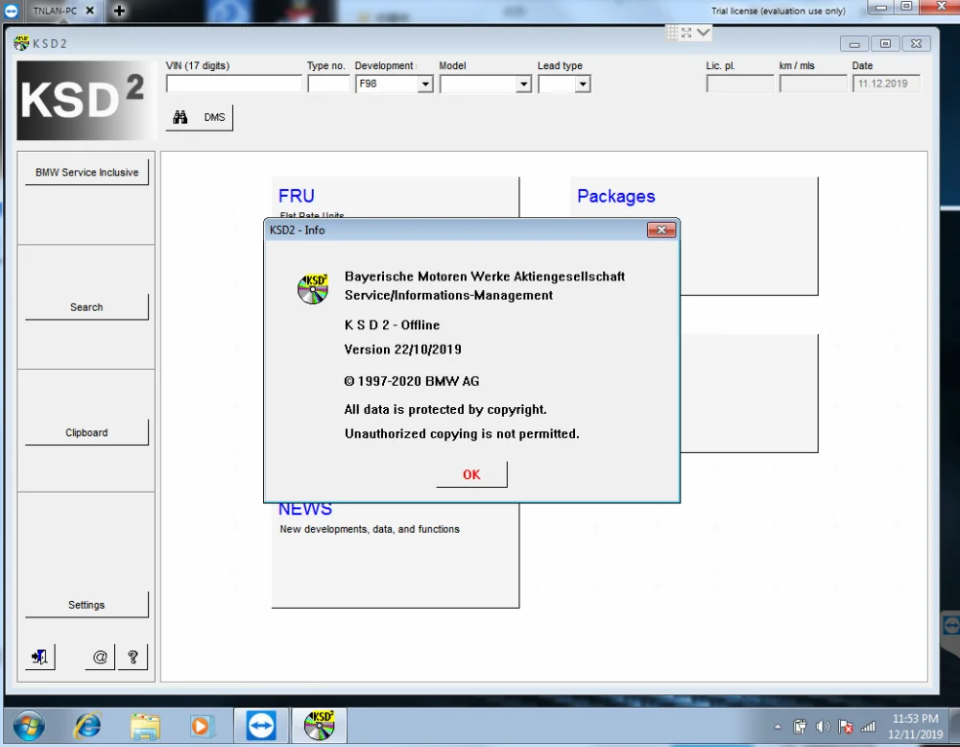960x747 pixels.
Task: Click 'Trial license (evaluation use only)' text
Action: [x=779, y=11]
